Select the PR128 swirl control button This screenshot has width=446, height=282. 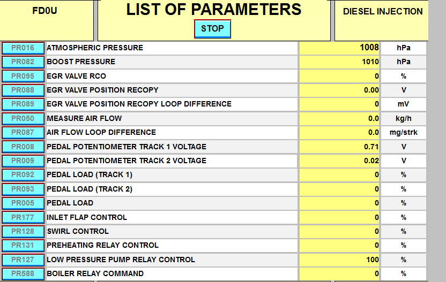(x=23, y=232)
